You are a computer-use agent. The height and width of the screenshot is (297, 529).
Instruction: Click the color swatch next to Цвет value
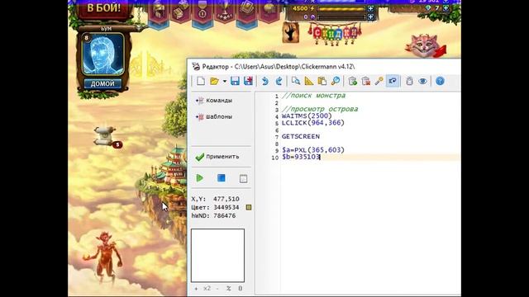pyautogui.click(x=249, y=207)
